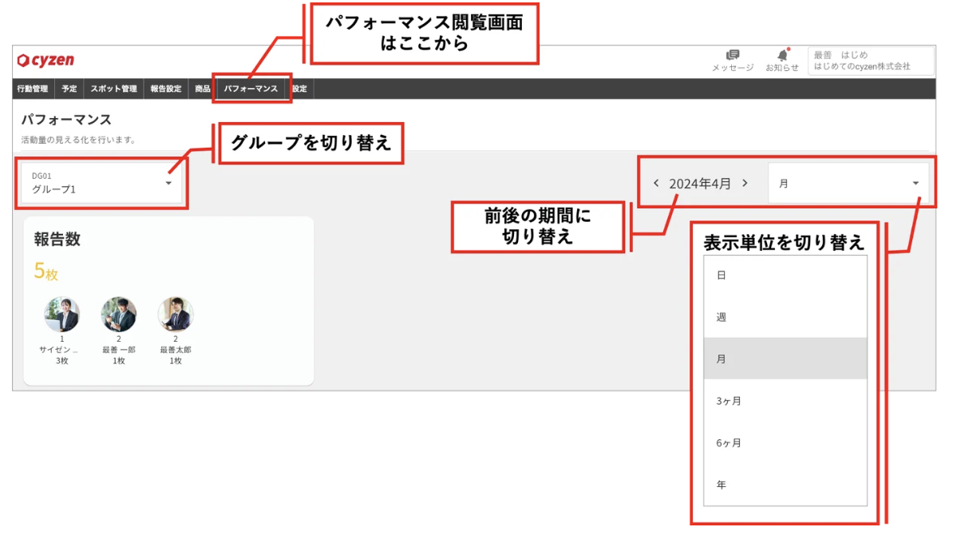
Task: Select 6ヶ月 in the unit list
Action: 785,442
